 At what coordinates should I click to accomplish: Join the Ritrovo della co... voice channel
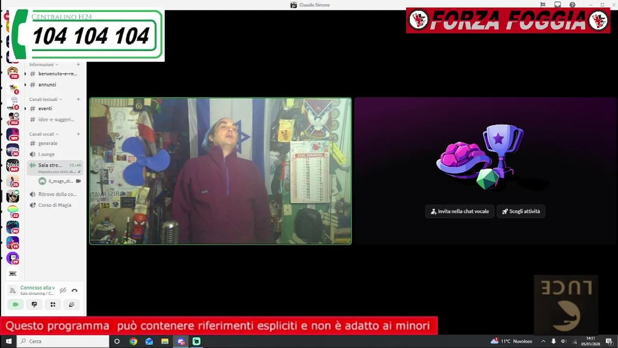[x=54, y=194]
